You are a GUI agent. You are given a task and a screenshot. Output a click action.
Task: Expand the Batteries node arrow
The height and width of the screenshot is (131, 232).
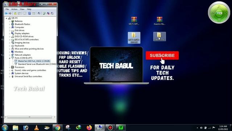coord(10,21)
